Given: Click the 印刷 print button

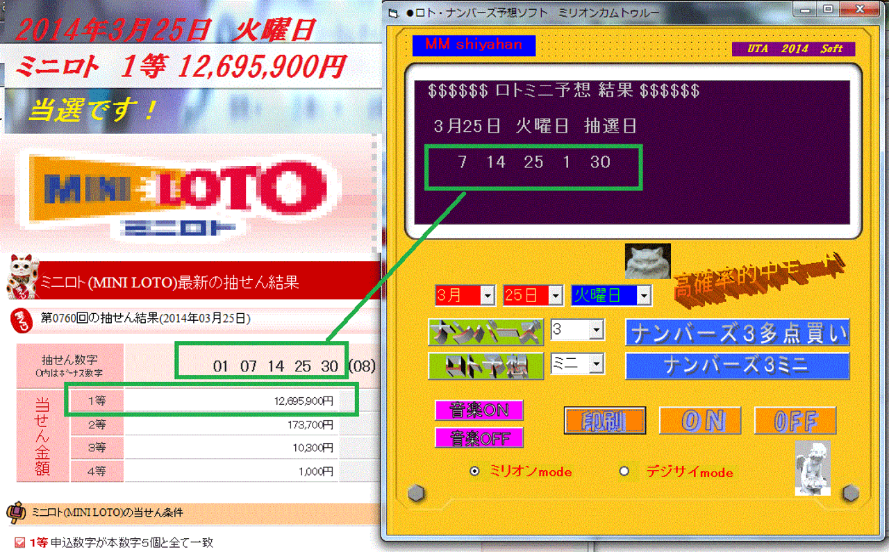Looking at the screenshot, I should click(605, 421).
